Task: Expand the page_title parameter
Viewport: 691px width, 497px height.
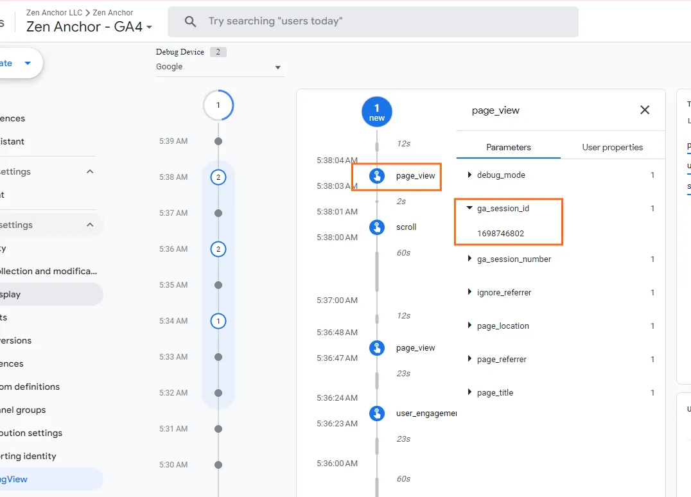Action: [469, 392]
